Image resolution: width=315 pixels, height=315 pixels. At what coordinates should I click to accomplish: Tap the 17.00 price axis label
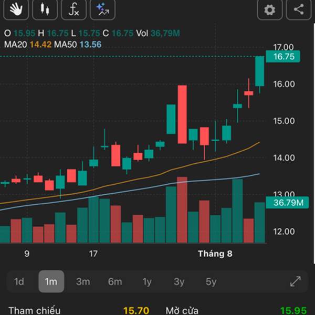[x=283, y=47]
